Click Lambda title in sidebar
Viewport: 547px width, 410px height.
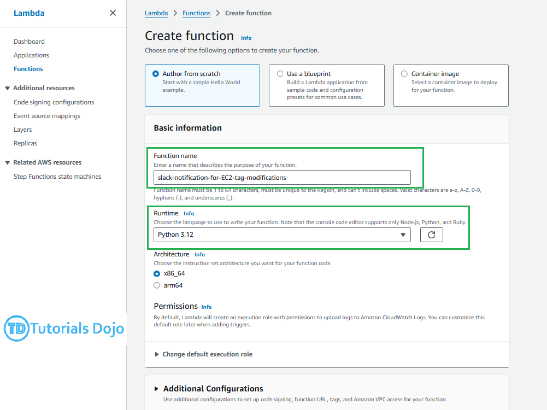pos(29,13)
